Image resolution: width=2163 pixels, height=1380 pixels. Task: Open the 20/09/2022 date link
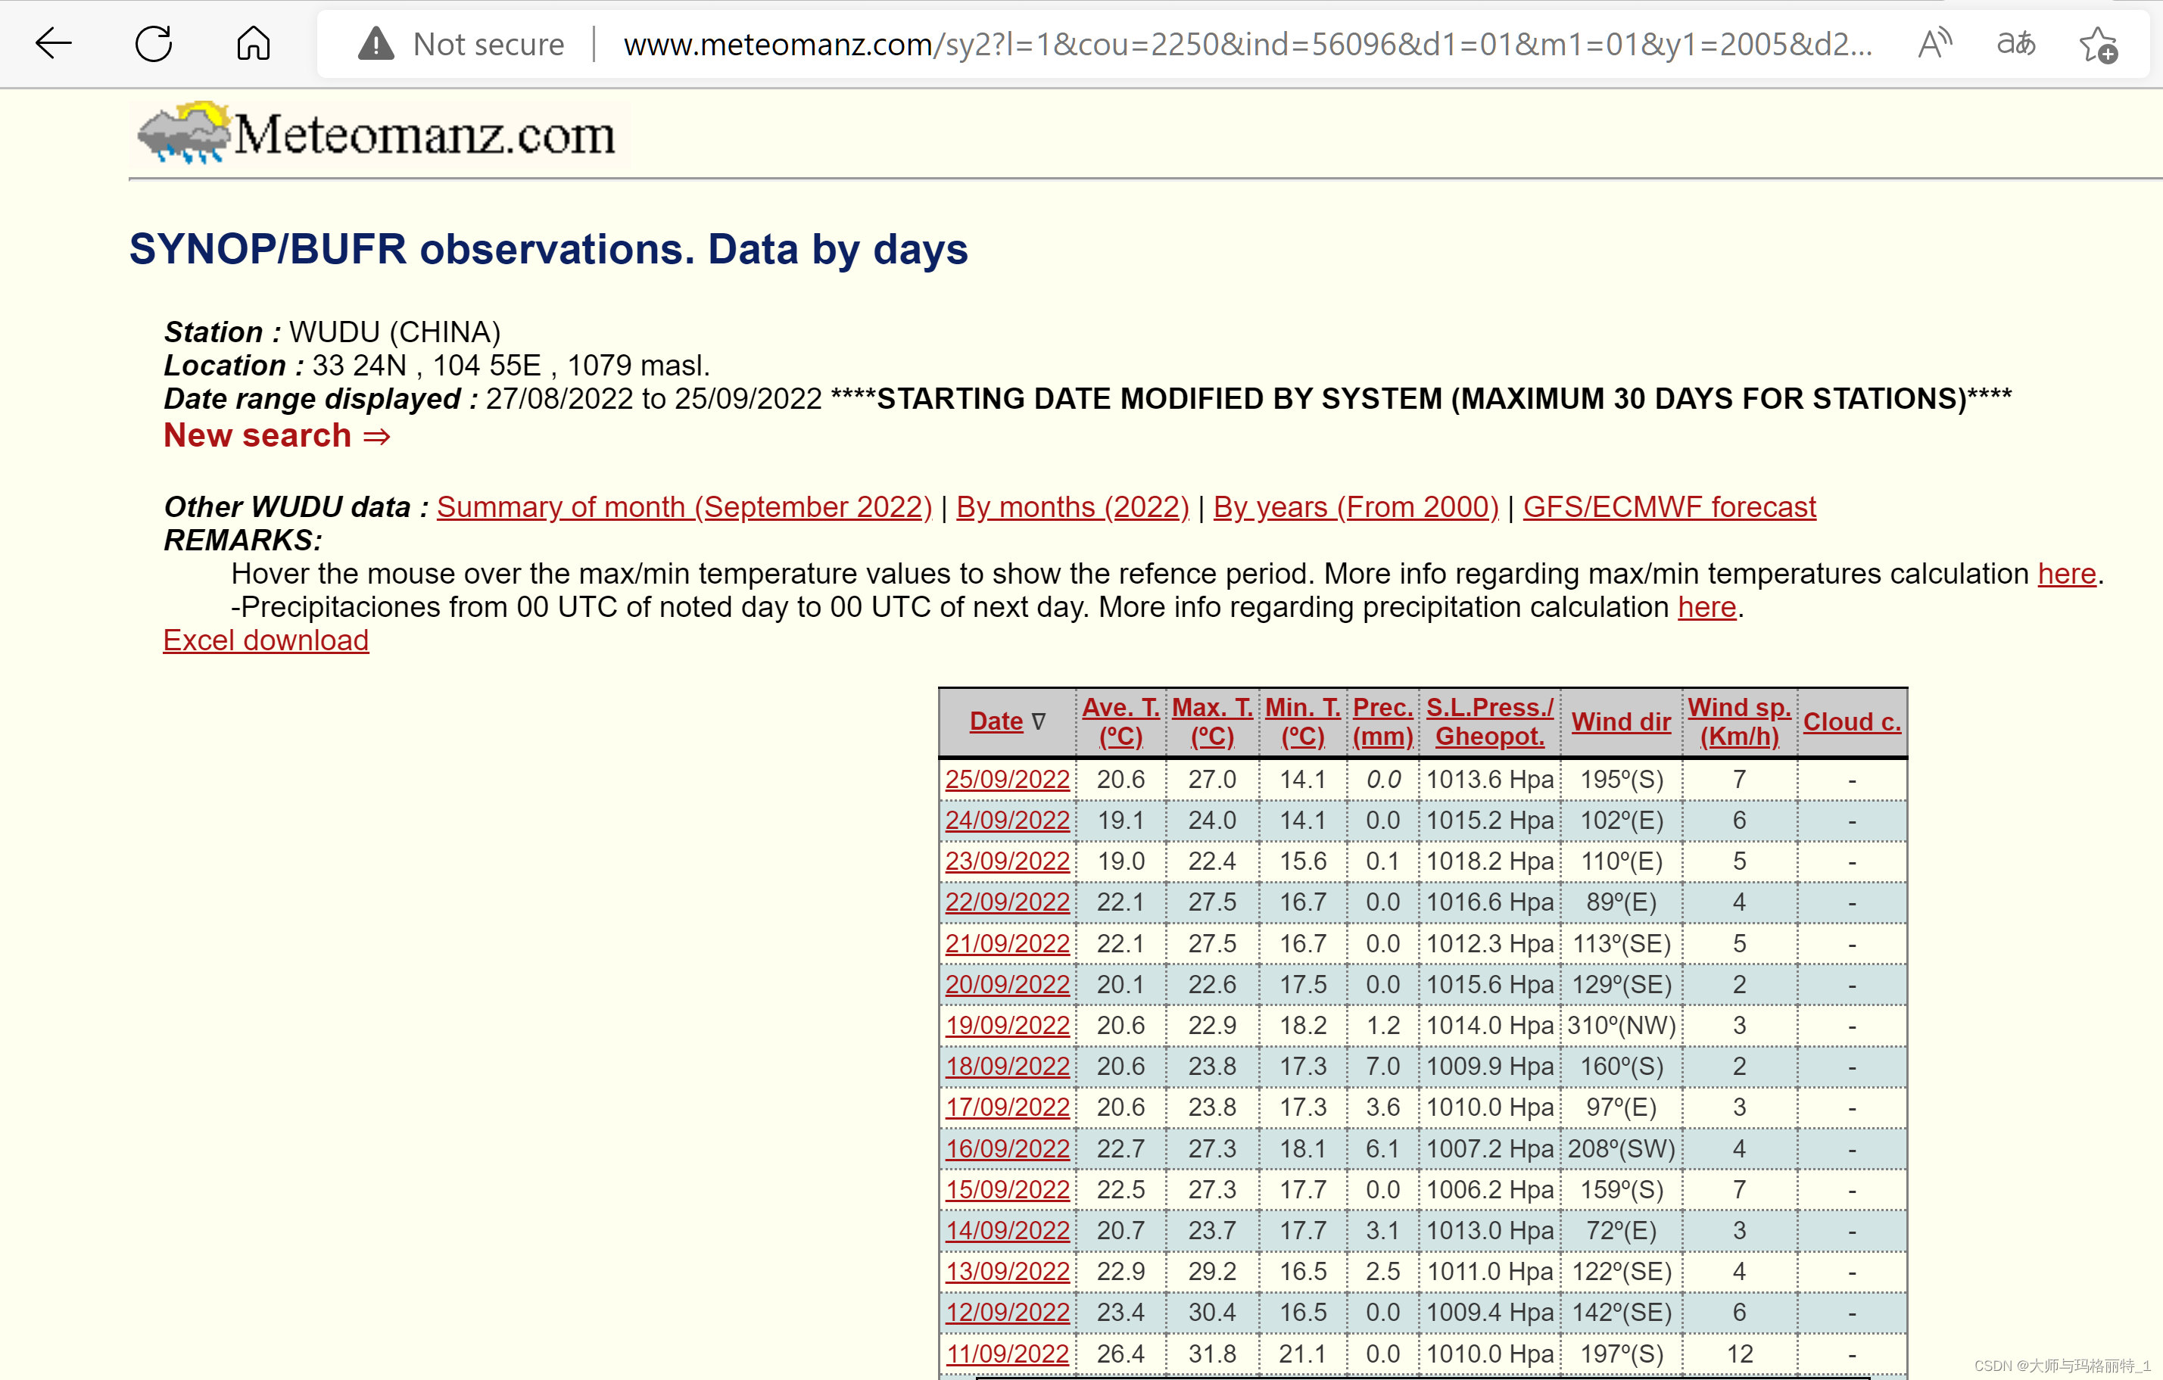[1007, 985]
